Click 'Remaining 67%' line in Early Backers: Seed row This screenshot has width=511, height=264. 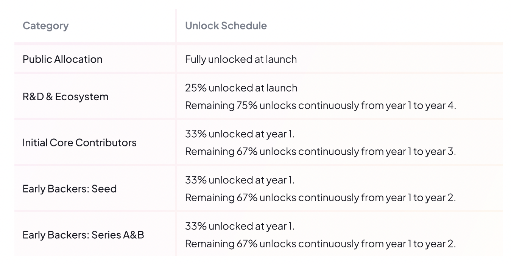click(x=320, y=198)
